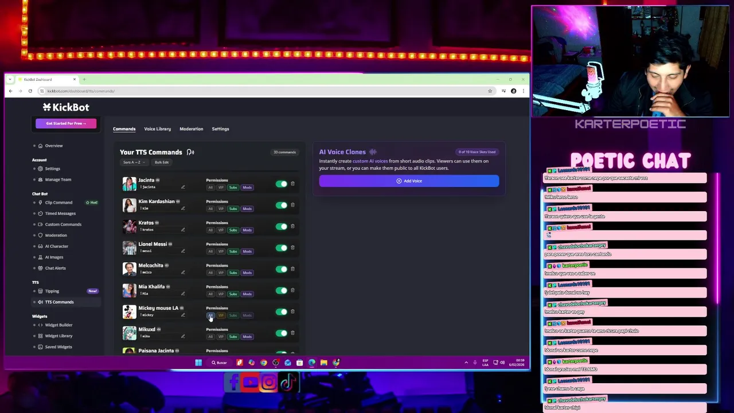
Task: Go back with browser back arrow
Action: pyautogui.click(x=10, y=91)
